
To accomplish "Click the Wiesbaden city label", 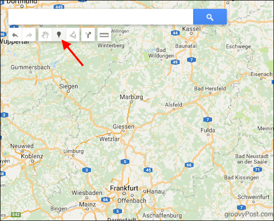I will click(x=87, y=193).
